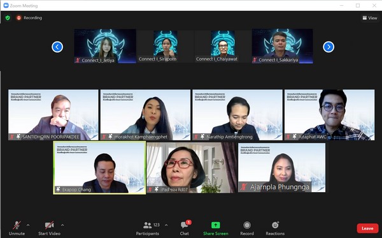Go to previous participants with left arrow
This screenshot has height=238, width=382.
click(x=57, y=47)
